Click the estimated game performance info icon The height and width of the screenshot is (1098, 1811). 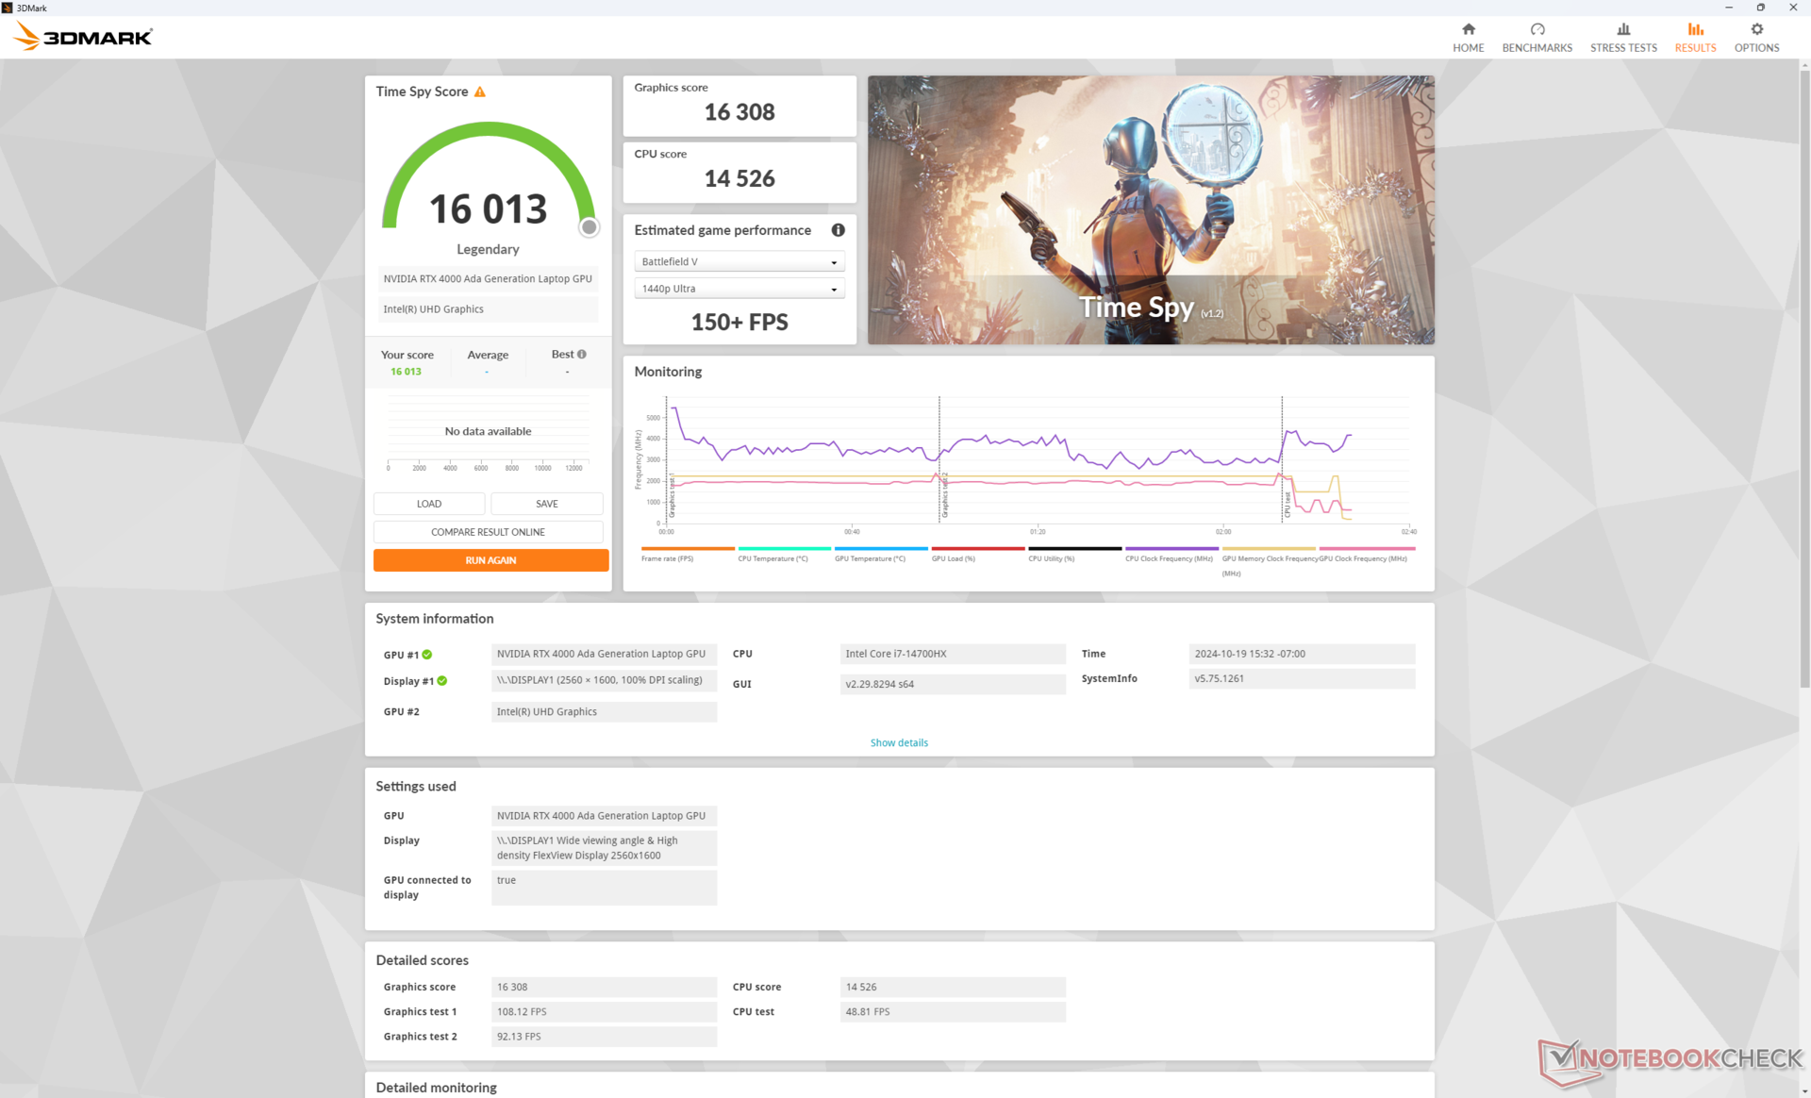click(838, 230)
